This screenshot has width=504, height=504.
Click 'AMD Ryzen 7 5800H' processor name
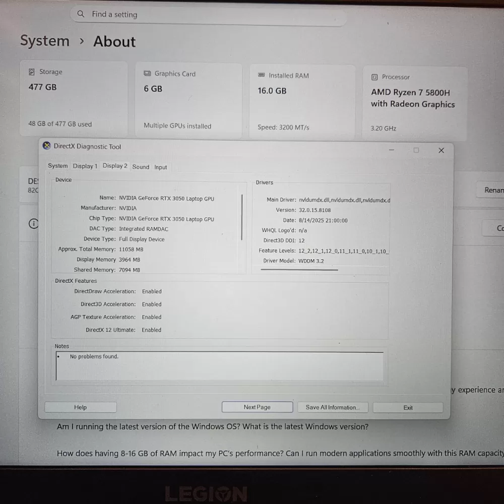click(x=410, y=92)
